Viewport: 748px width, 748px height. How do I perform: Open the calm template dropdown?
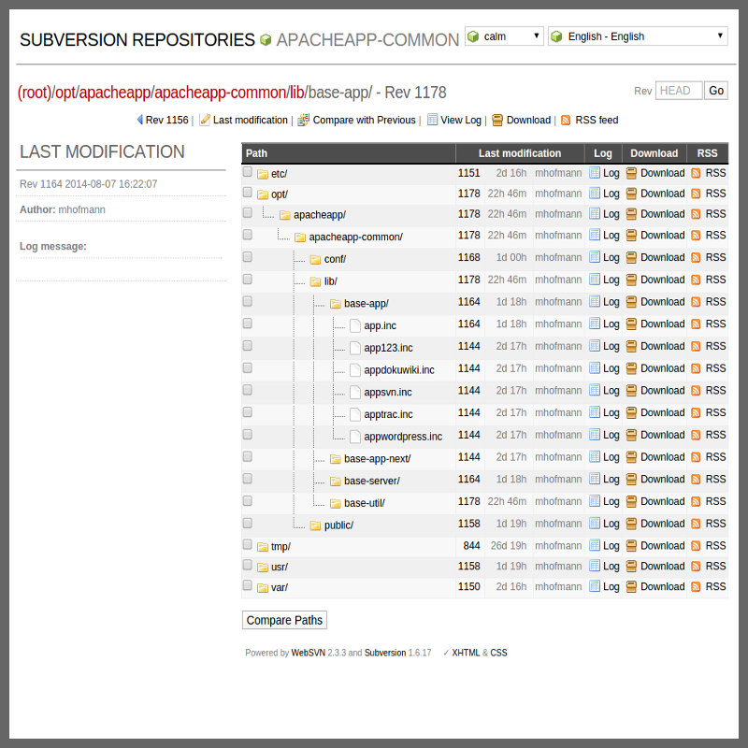pos(504,36)
